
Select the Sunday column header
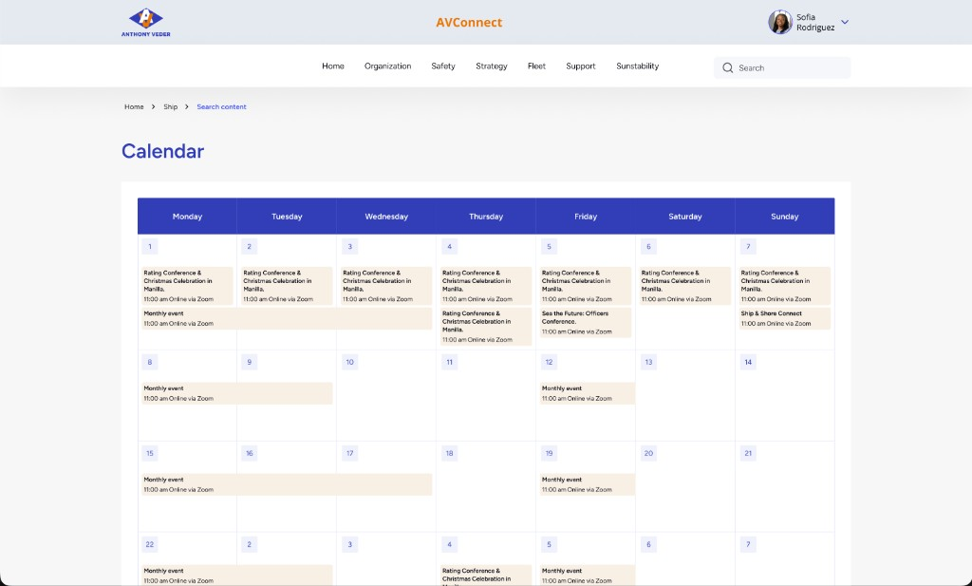[x=785, y=217]
